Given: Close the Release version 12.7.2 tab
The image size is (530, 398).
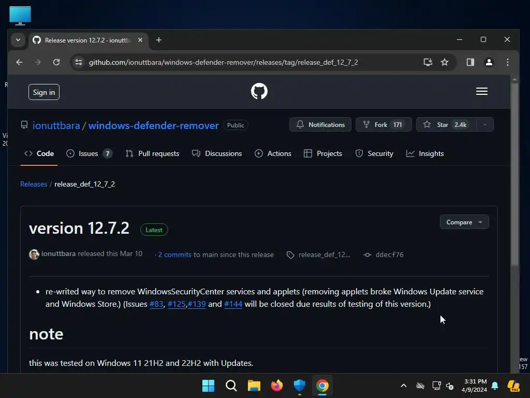Looking at the screenshot, I should [x=140, y=40].
